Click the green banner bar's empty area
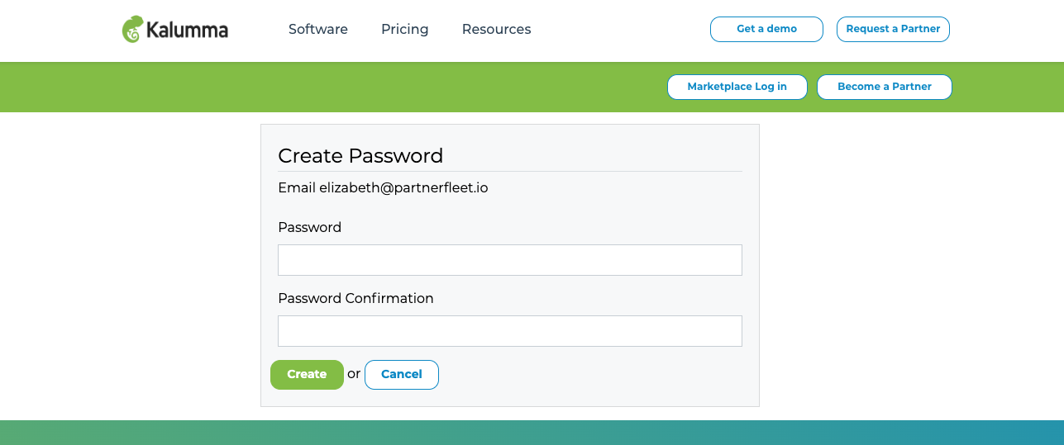 click(331, 88)
